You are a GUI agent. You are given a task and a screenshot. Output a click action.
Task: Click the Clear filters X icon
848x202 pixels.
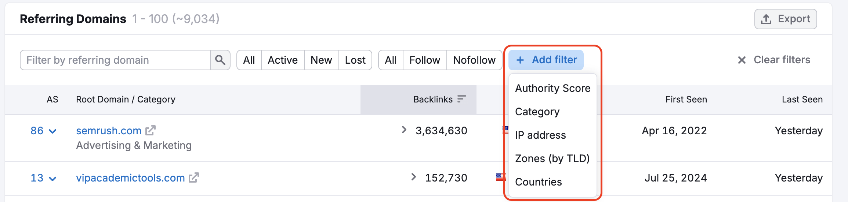742,60
